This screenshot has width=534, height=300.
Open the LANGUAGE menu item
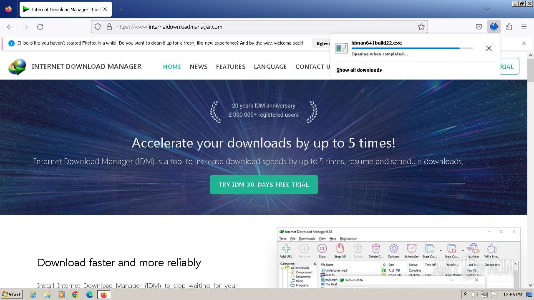click(270, 67)
